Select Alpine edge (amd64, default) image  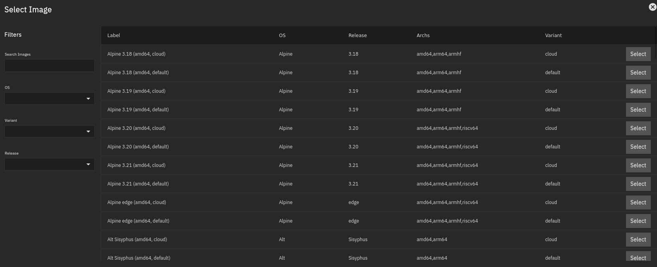638,221
